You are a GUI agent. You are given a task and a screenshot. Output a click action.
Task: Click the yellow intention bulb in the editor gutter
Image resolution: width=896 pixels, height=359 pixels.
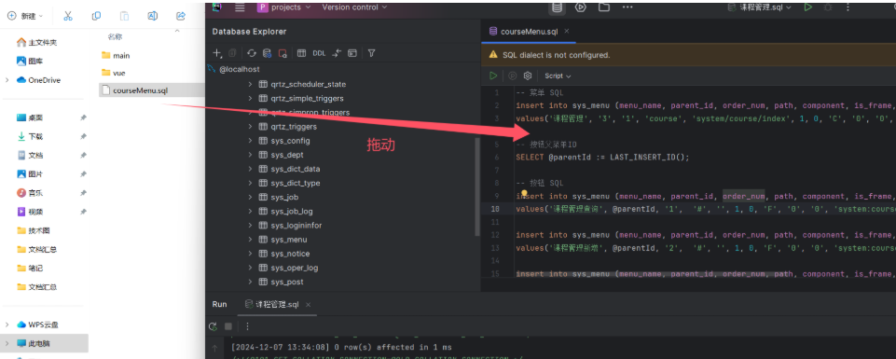point(523,193)
